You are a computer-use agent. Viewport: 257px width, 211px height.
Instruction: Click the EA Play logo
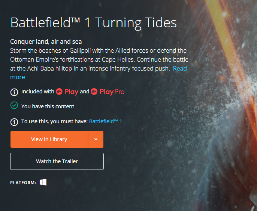[x=67, y=92]
